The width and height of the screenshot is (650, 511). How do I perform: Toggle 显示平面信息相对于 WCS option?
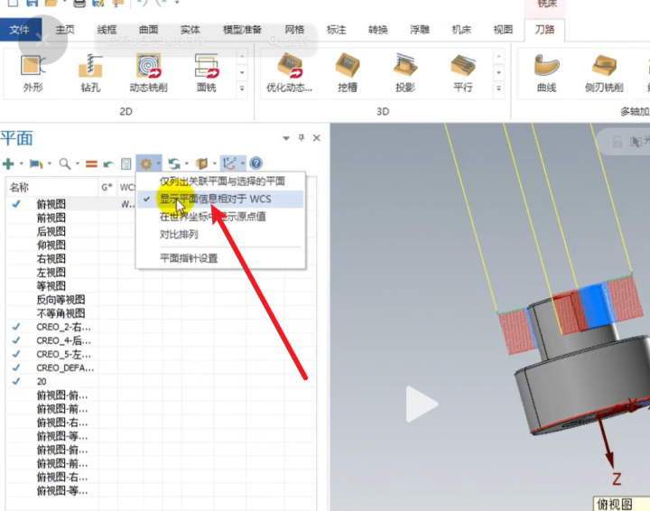pos(215,199)
